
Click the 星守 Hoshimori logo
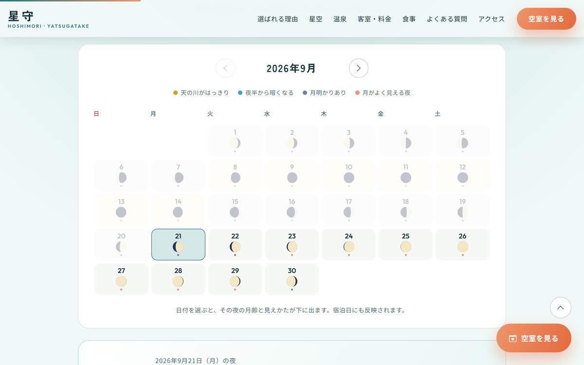[x=48, y=19]
